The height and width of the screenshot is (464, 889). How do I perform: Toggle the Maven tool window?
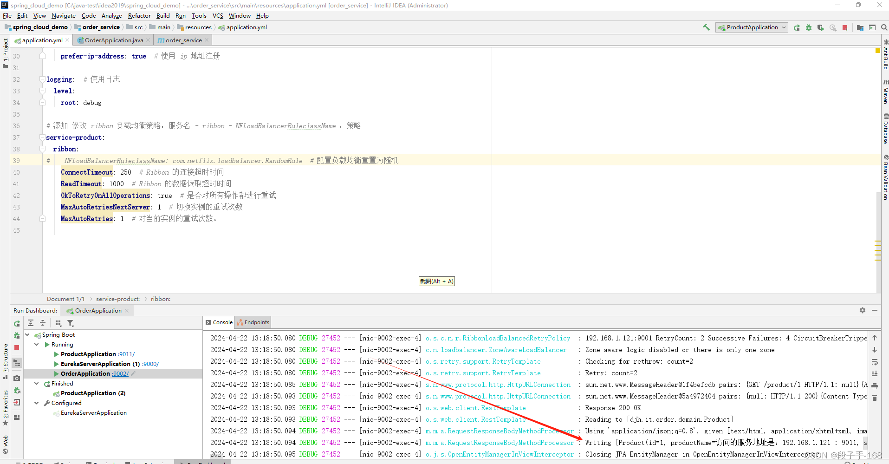(x=885, y=91)
